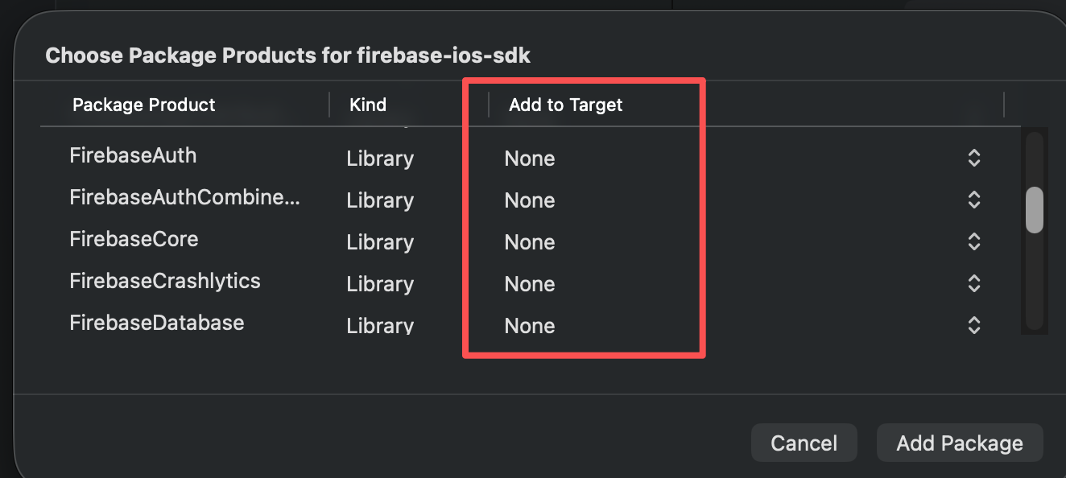Click the Cancel button

point(804,443)
